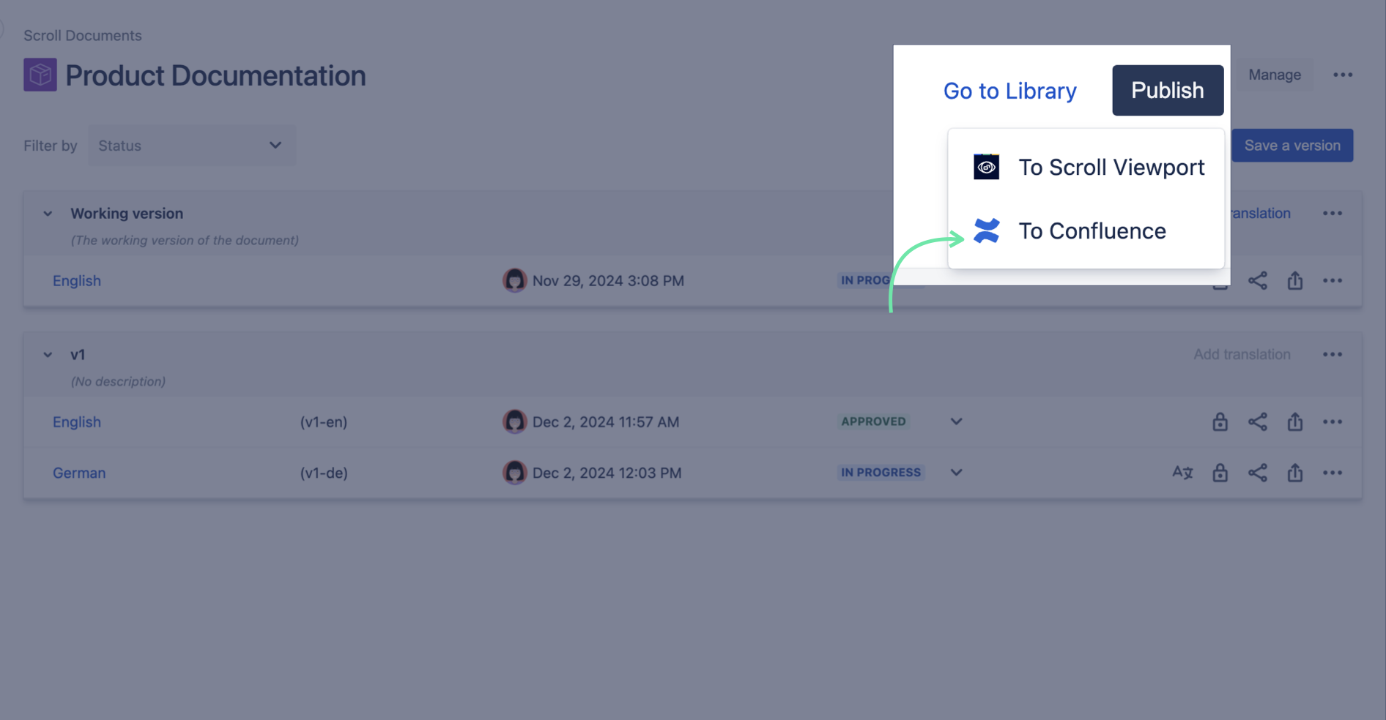Share the English v1 version
1386x720 pixels.
[x=1259, y=421]
